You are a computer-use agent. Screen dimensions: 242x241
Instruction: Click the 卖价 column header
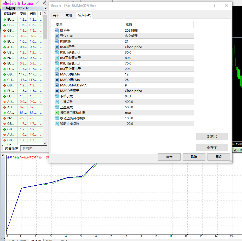23,13
